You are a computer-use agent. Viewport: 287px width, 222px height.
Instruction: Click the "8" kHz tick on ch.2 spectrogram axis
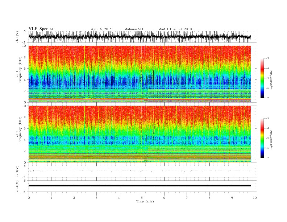[x=25, y=117]
